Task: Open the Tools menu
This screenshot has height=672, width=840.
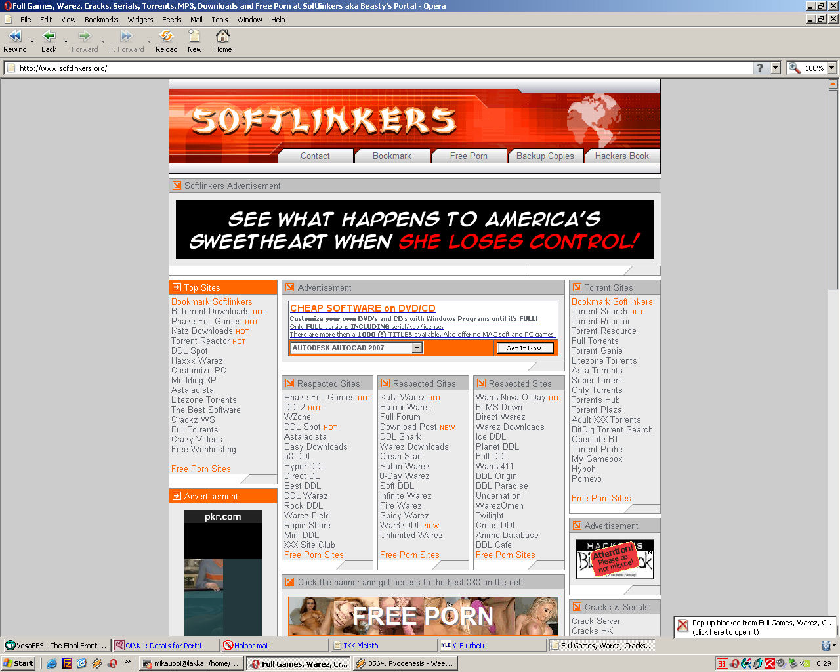Action: click(220, 20)
